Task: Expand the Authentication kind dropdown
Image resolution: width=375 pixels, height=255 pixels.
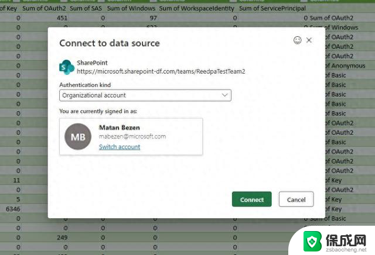Action: point(145,95)
